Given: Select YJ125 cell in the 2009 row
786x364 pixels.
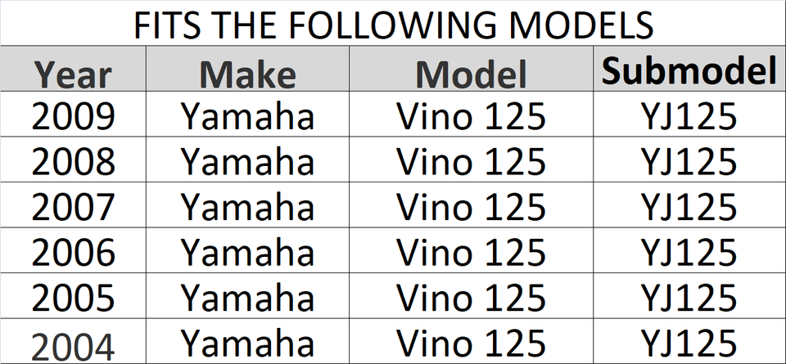Looking at the screenshot, I should [689, 115].
